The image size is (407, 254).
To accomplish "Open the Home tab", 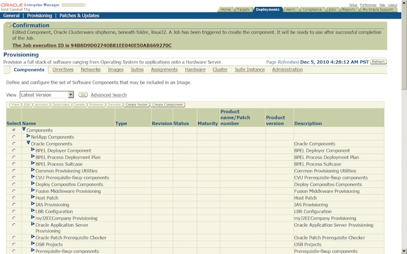I will coord(226,9).
